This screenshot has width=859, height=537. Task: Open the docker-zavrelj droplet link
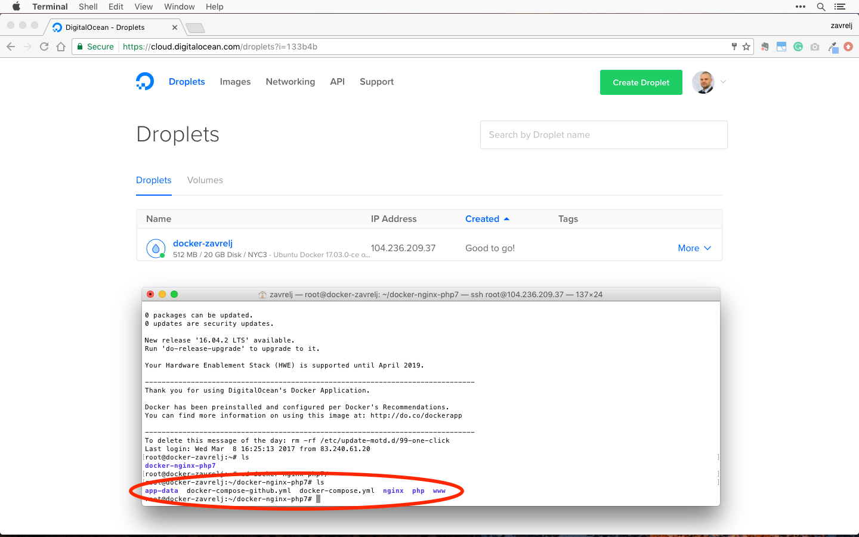(x=203, y=243)
